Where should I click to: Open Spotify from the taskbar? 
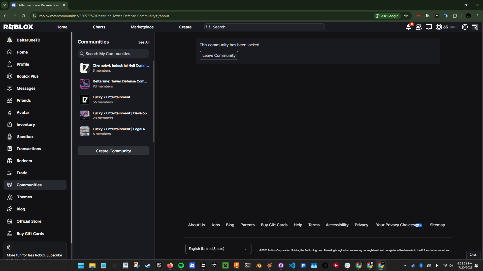pyautogui.click(x=181, y=265)
